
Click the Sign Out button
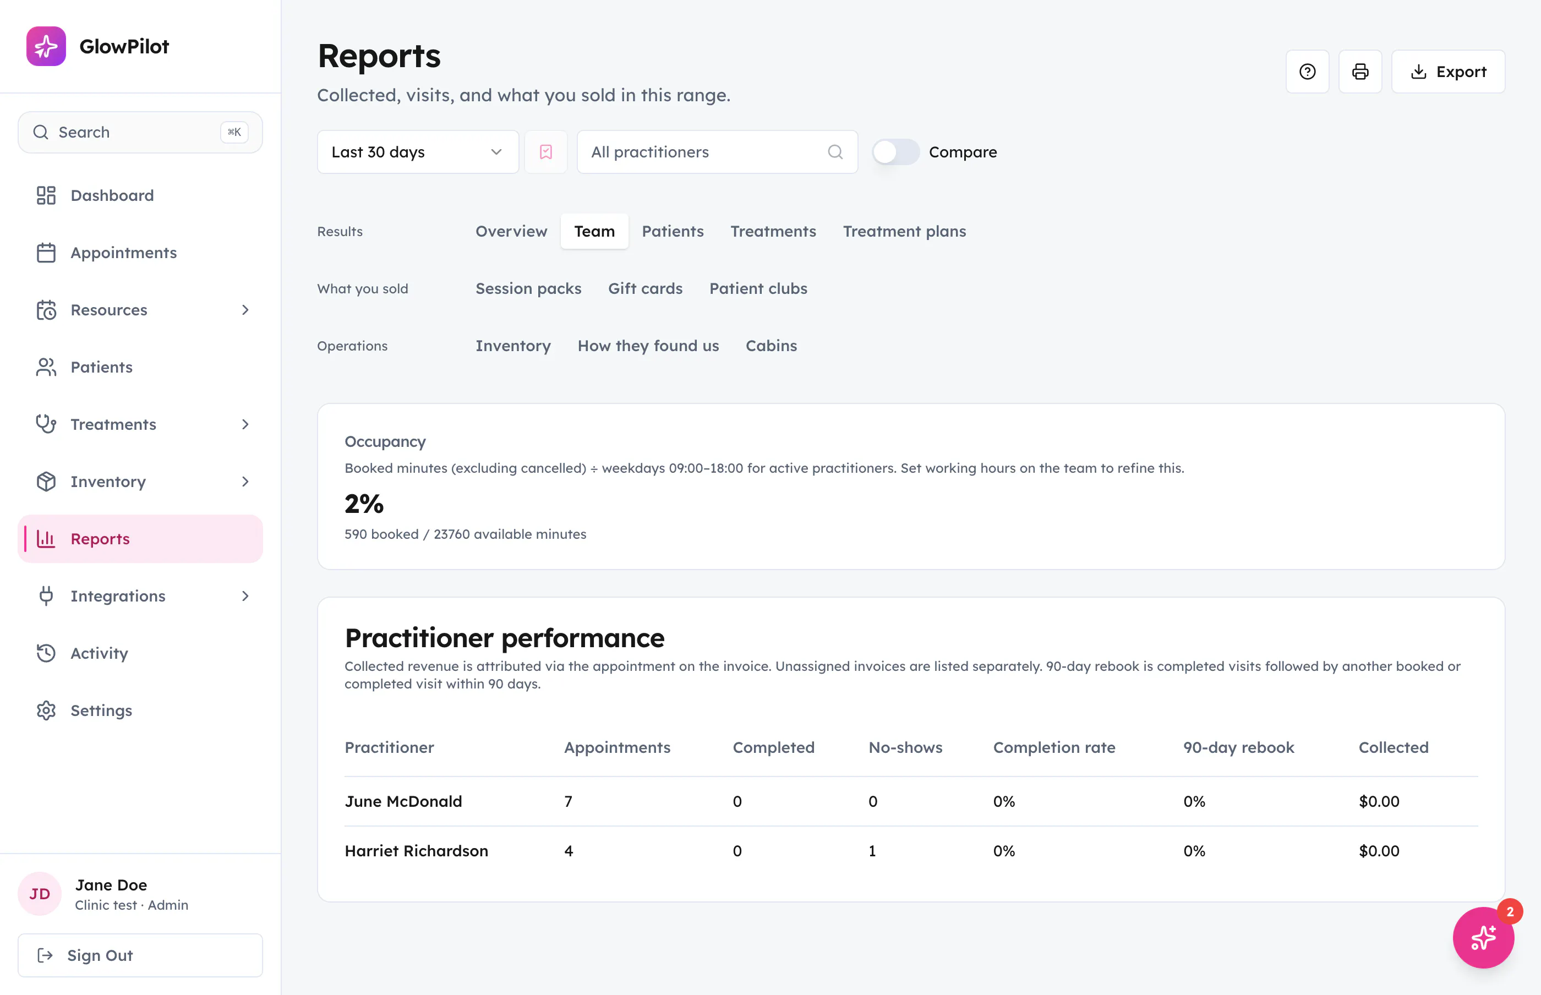pyautogui.click(x=140, y=955)
